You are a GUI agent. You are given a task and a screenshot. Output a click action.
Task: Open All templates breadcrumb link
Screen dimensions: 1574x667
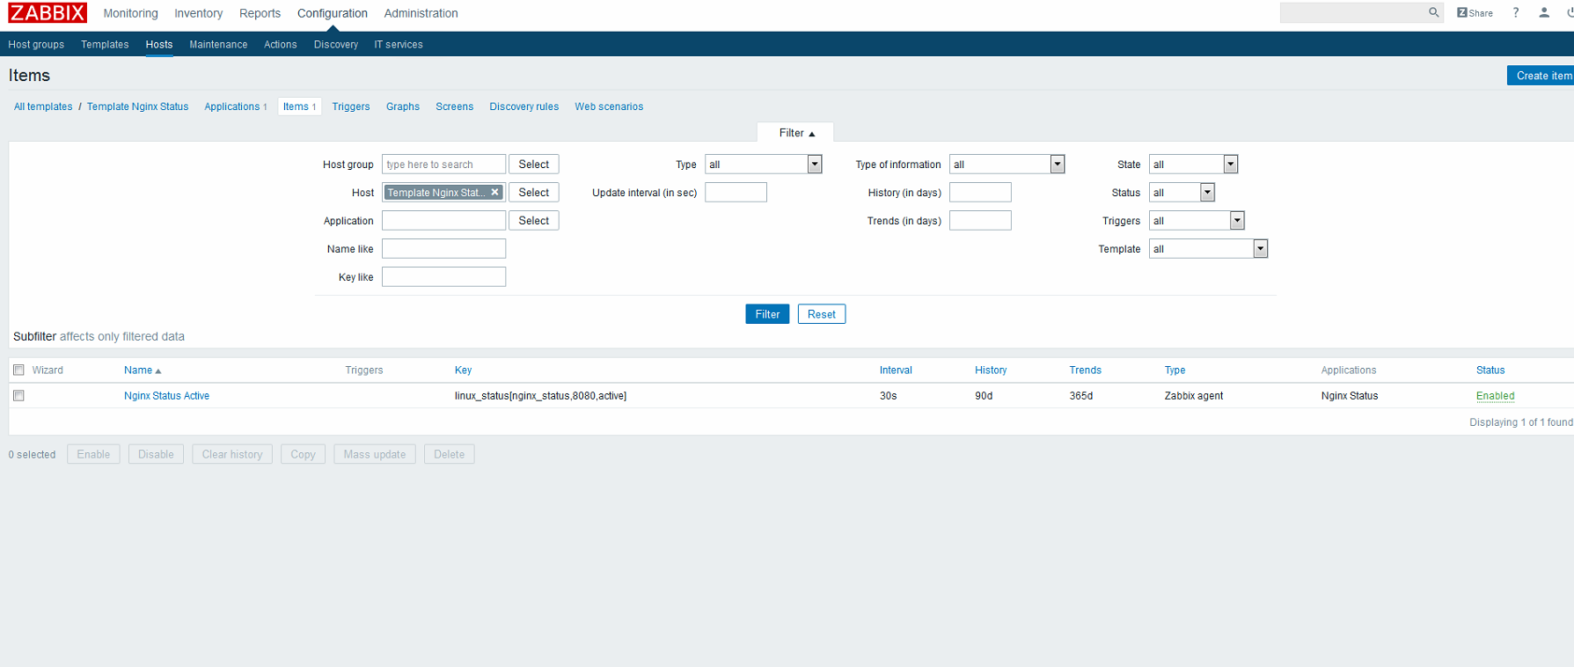(x=43, y=106)
